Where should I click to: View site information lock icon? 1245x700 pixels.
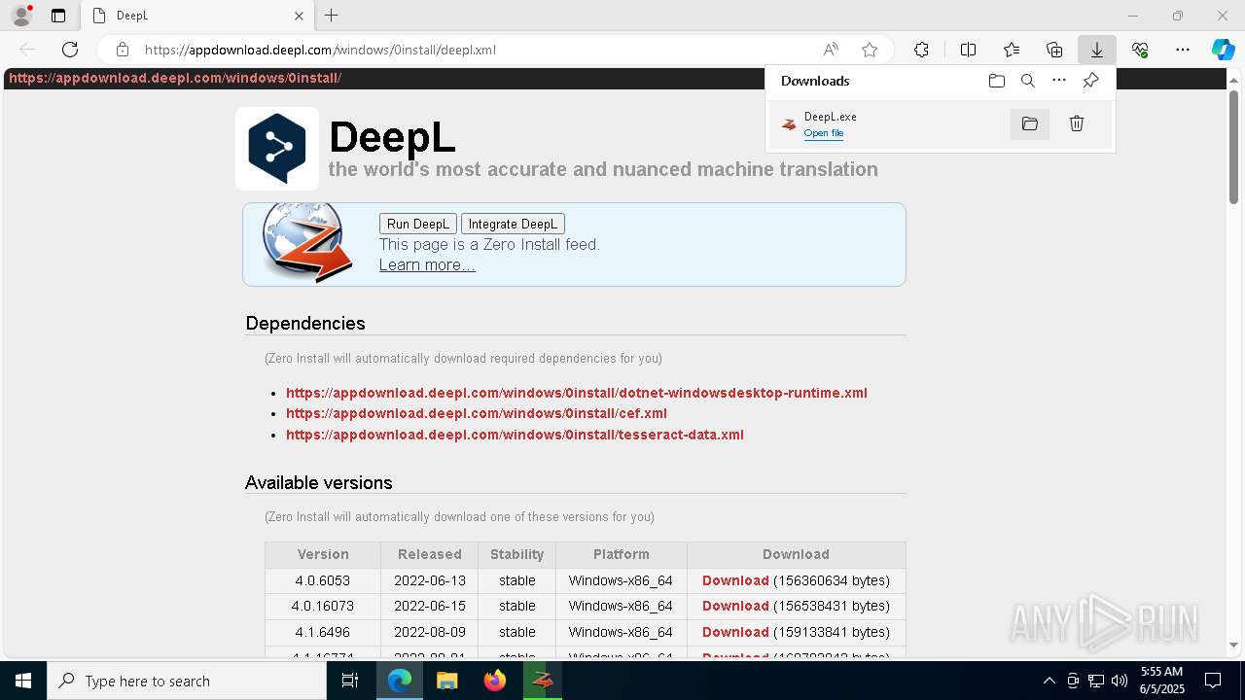pyautogui.click(x=123, y=50)
